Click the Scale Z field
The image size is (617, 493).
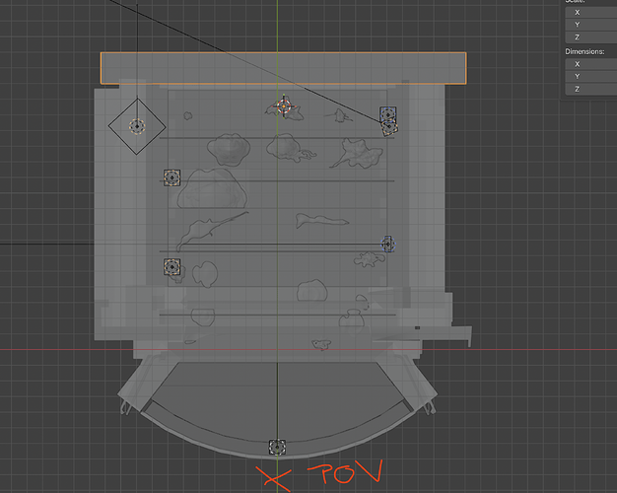591,37
